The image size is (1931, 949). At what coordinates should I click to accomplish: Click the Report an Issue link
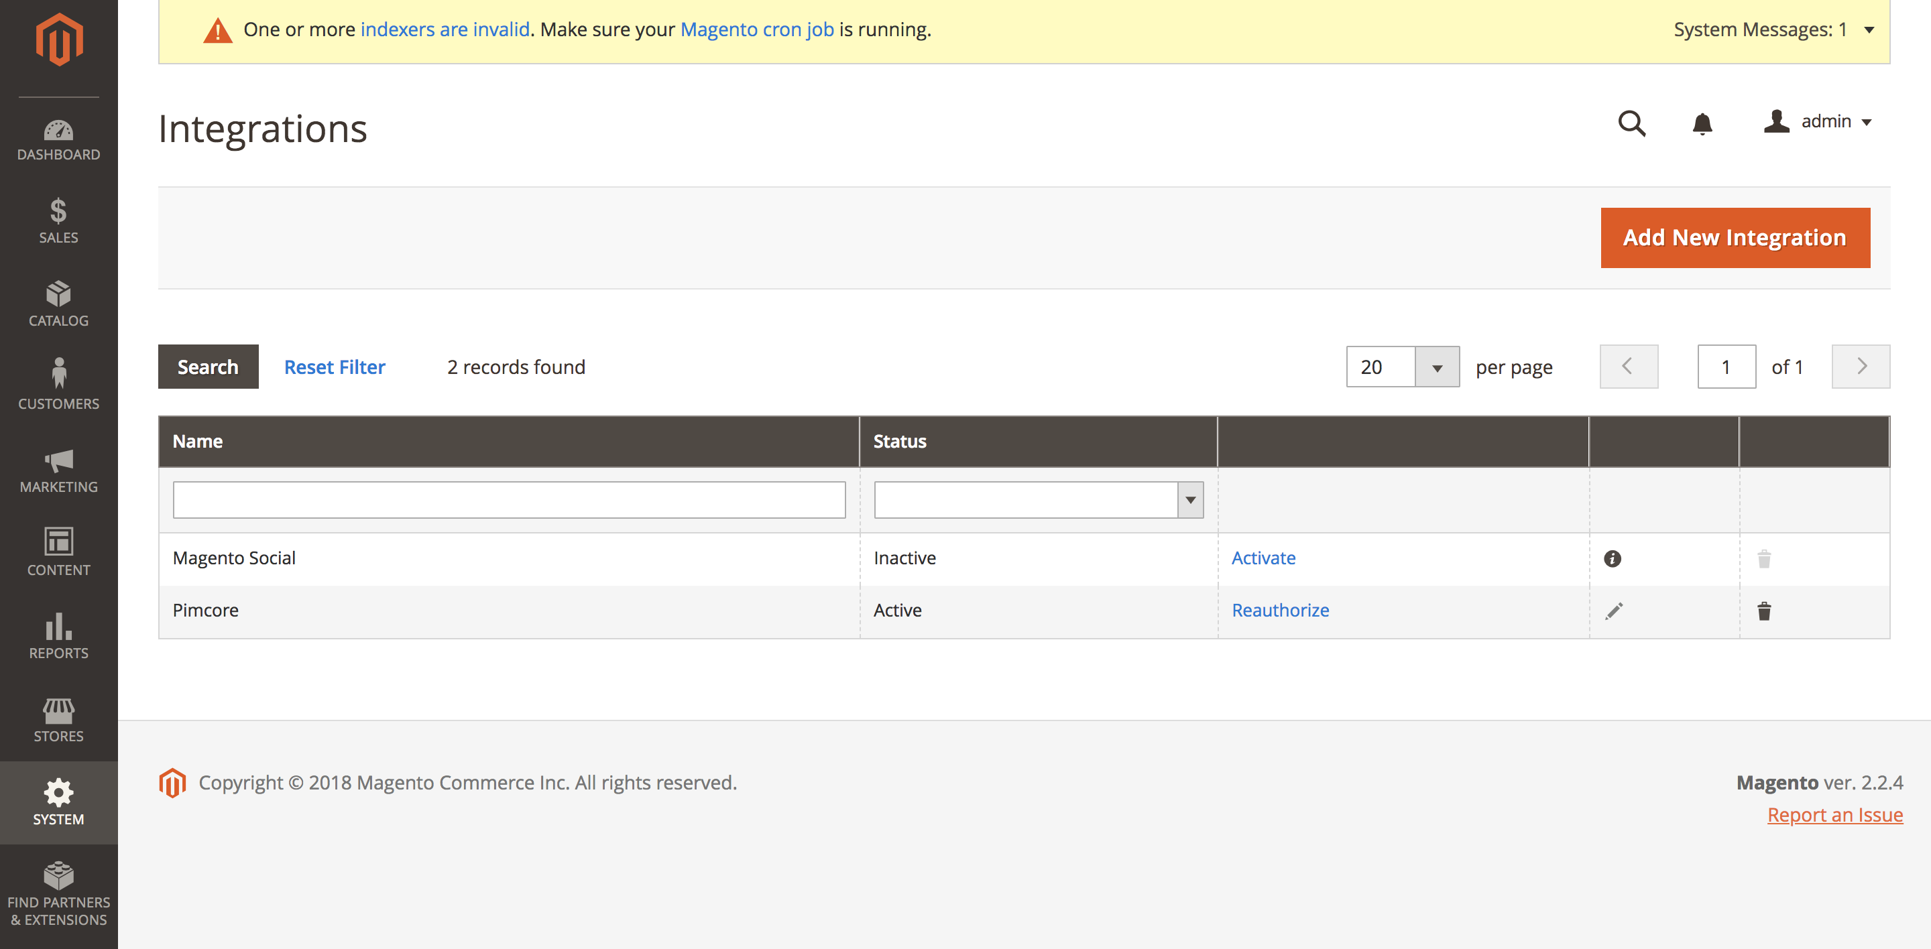1835,815
